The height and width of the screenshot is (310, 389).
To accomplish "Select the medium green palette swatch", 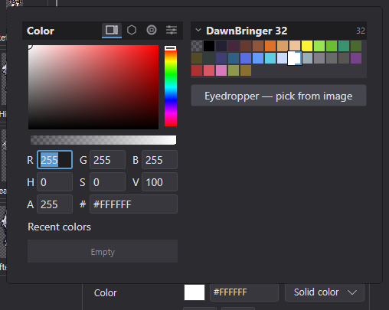I will click(332, 46).
